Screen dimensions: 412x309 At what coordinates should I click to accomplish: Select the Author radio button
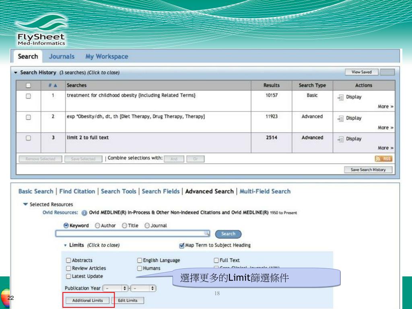pyautogui.click(x=97, y=225)
